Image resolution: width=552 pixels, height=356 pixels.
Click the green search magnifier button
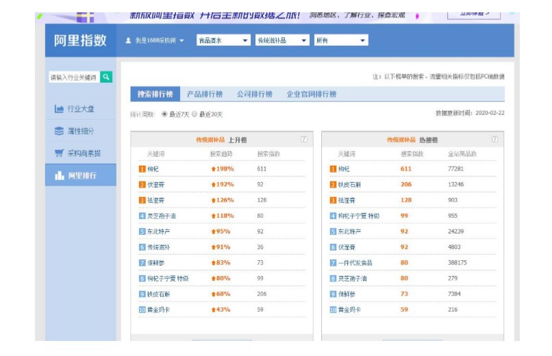click(x=106, y=77)
